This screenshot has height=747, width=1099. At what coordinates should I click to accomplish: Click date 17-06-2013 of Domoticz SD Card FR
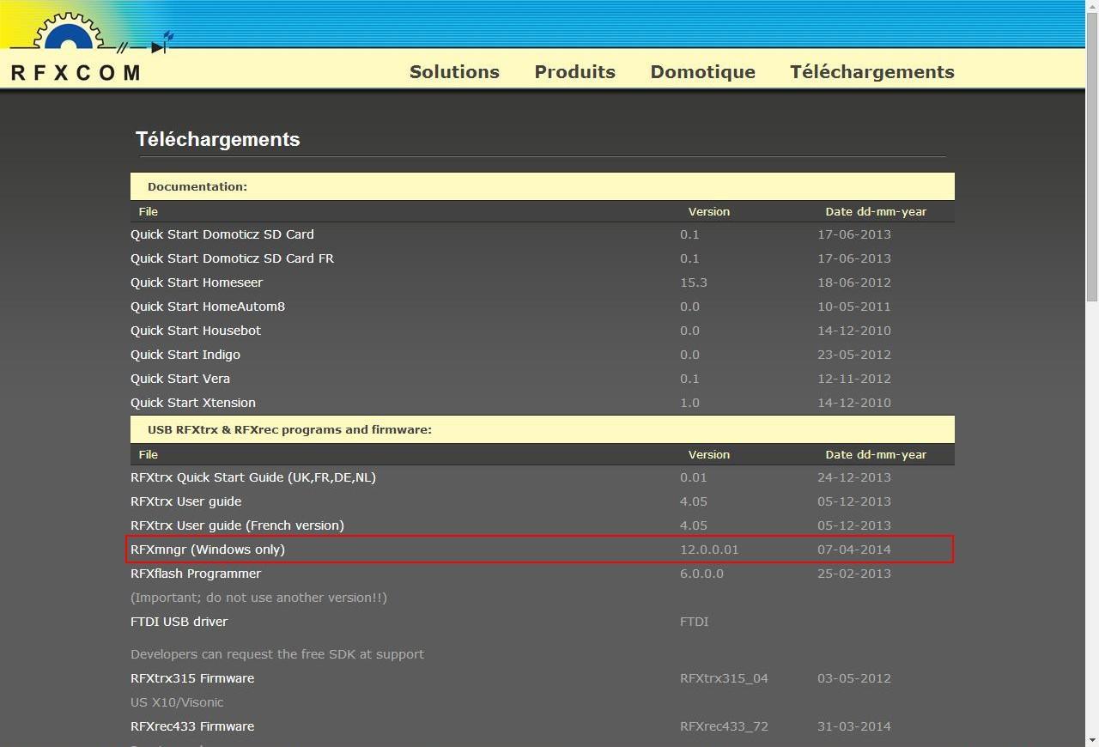coord(854,258)
